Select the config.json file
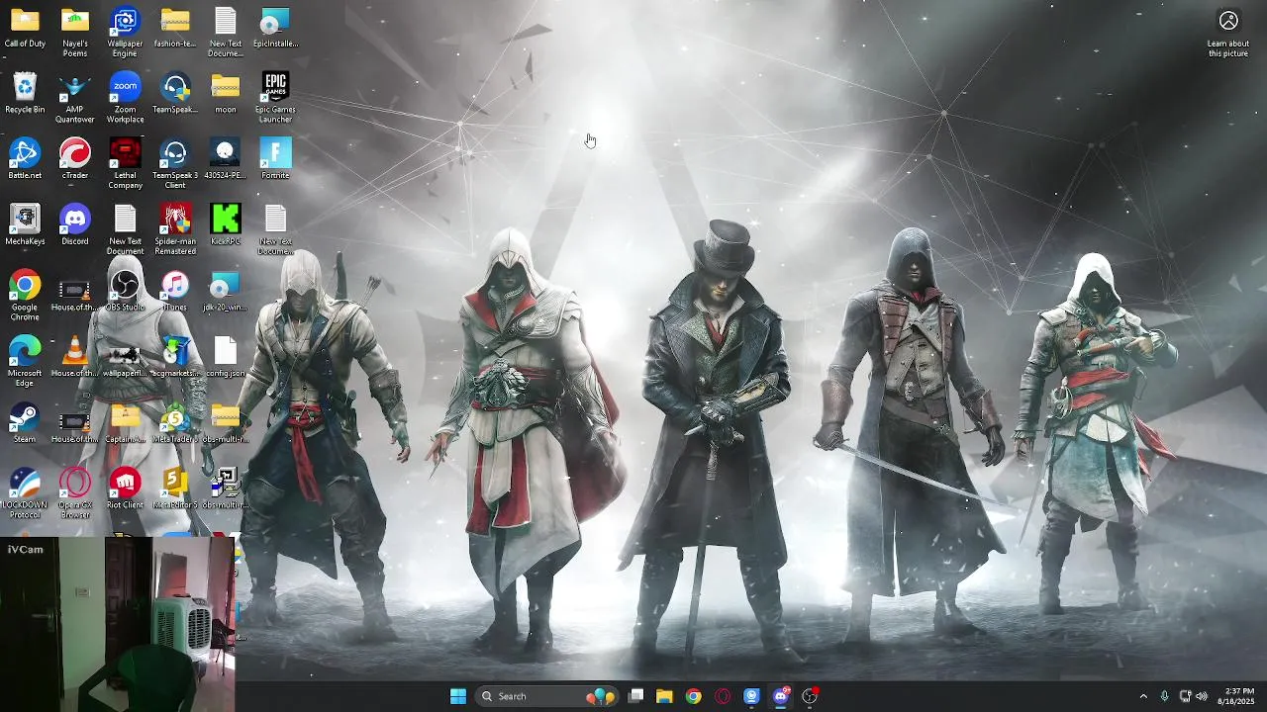Image resolution: width=1267 pixels, height=712 pixels. tap(226, 357)
